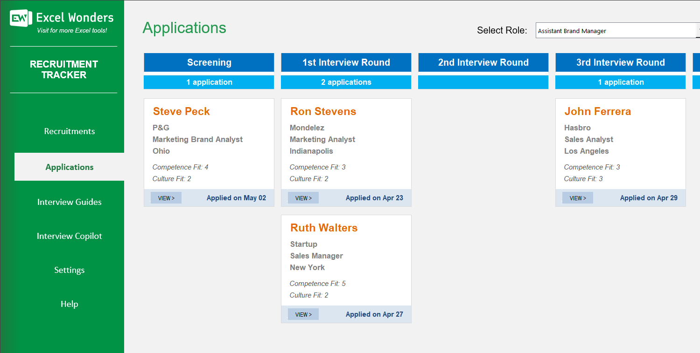Open Interview Guides
The image size is (700, 353).
pyautogui.click(x=69, y=202)
